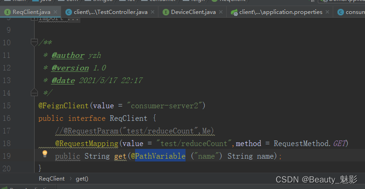Click the commented @RequestParam line
The width and height of the screenshot is (365, 189).
click(135, 131)
